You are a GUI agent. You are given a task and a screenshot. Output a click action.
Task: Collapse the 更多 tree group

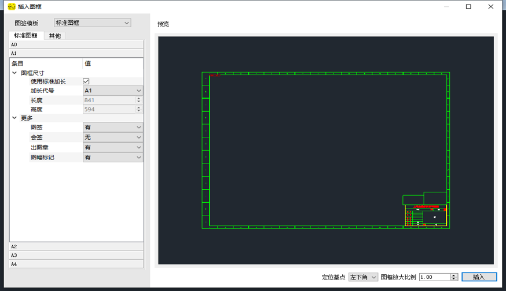(14, 118)
